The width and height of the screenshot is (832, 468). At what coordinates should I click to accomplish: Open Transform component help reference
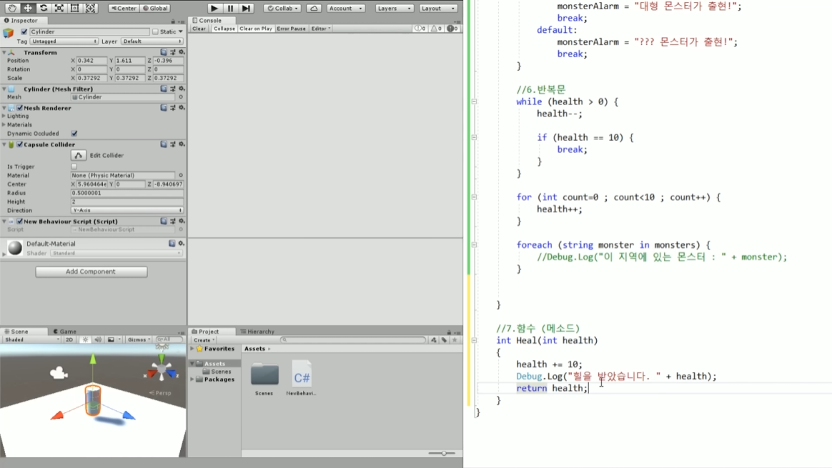coord(164,52)
